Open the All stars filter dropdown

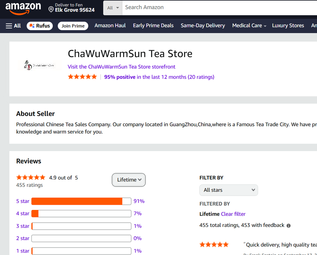click(228, 190)
